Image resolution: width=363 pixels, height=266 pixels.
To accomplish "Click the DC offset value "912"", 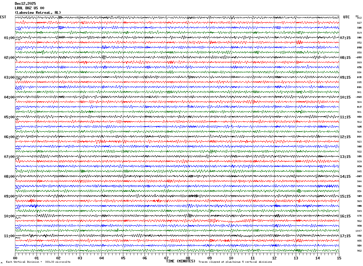I will coord(359,122).
